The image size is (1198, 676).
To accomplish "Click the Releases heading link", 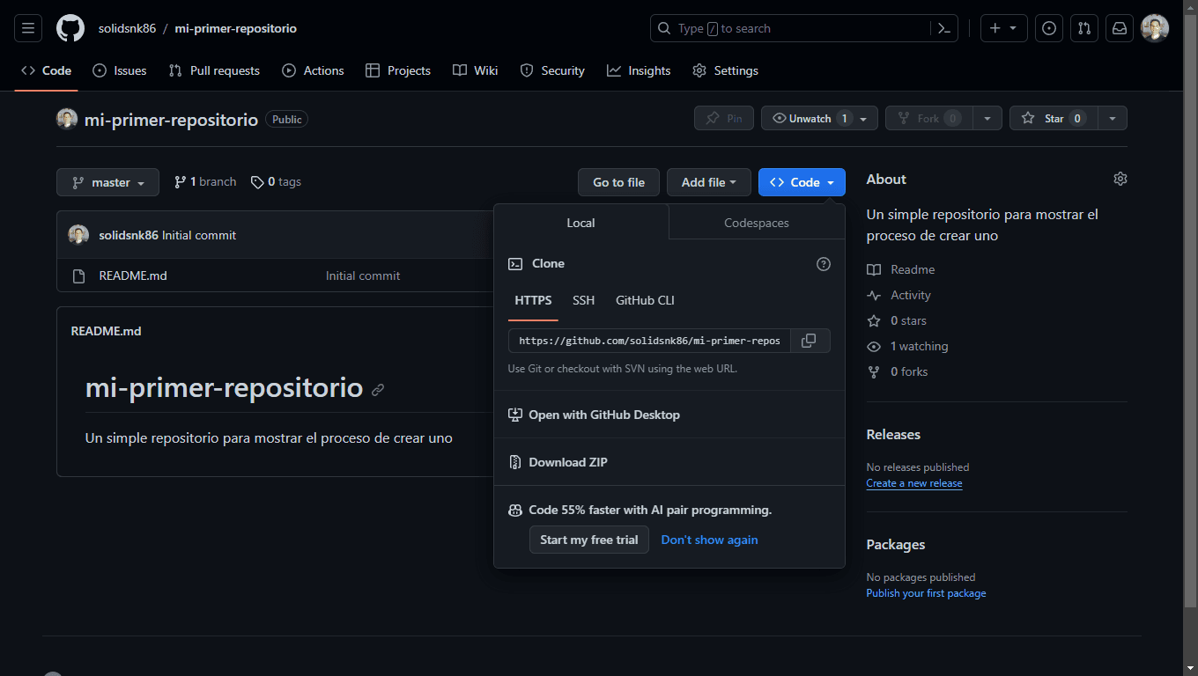I will 893,435.
